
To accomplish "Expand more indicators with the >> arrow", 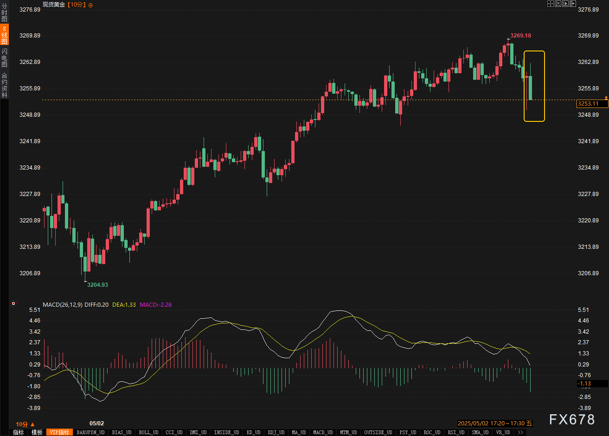I will pyautogui.click(x=520, y=432).
